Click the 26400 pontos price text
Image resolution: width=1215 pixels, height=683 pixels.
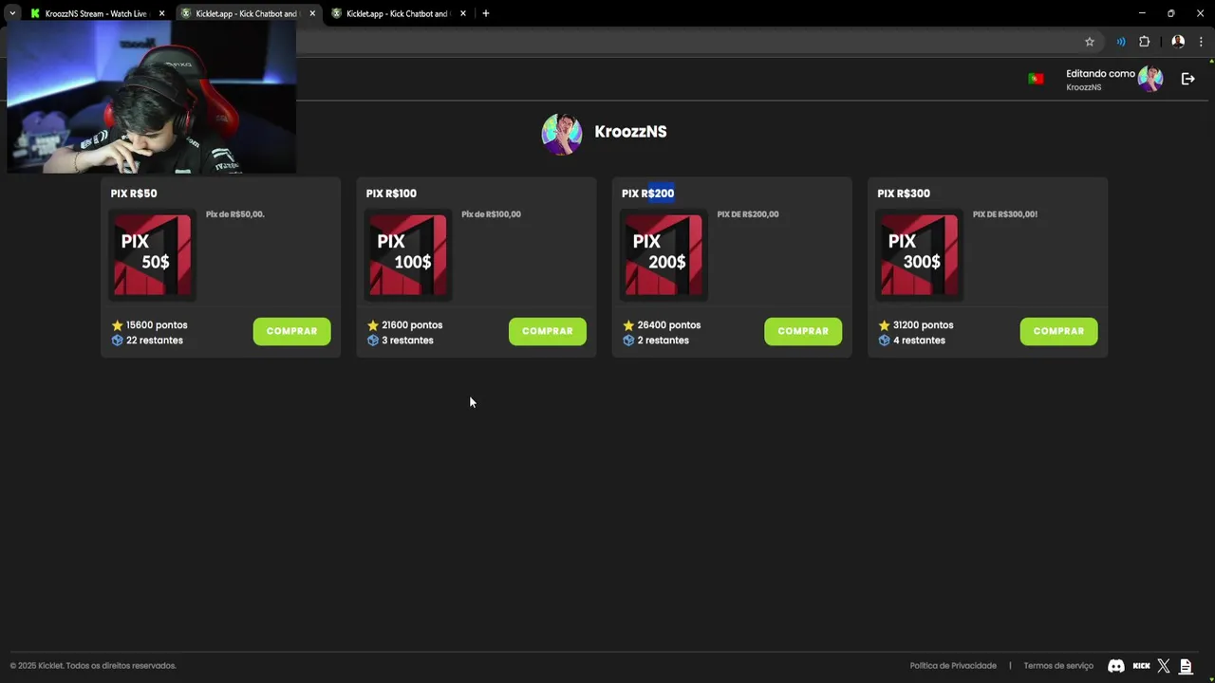[x=669, y=325]
